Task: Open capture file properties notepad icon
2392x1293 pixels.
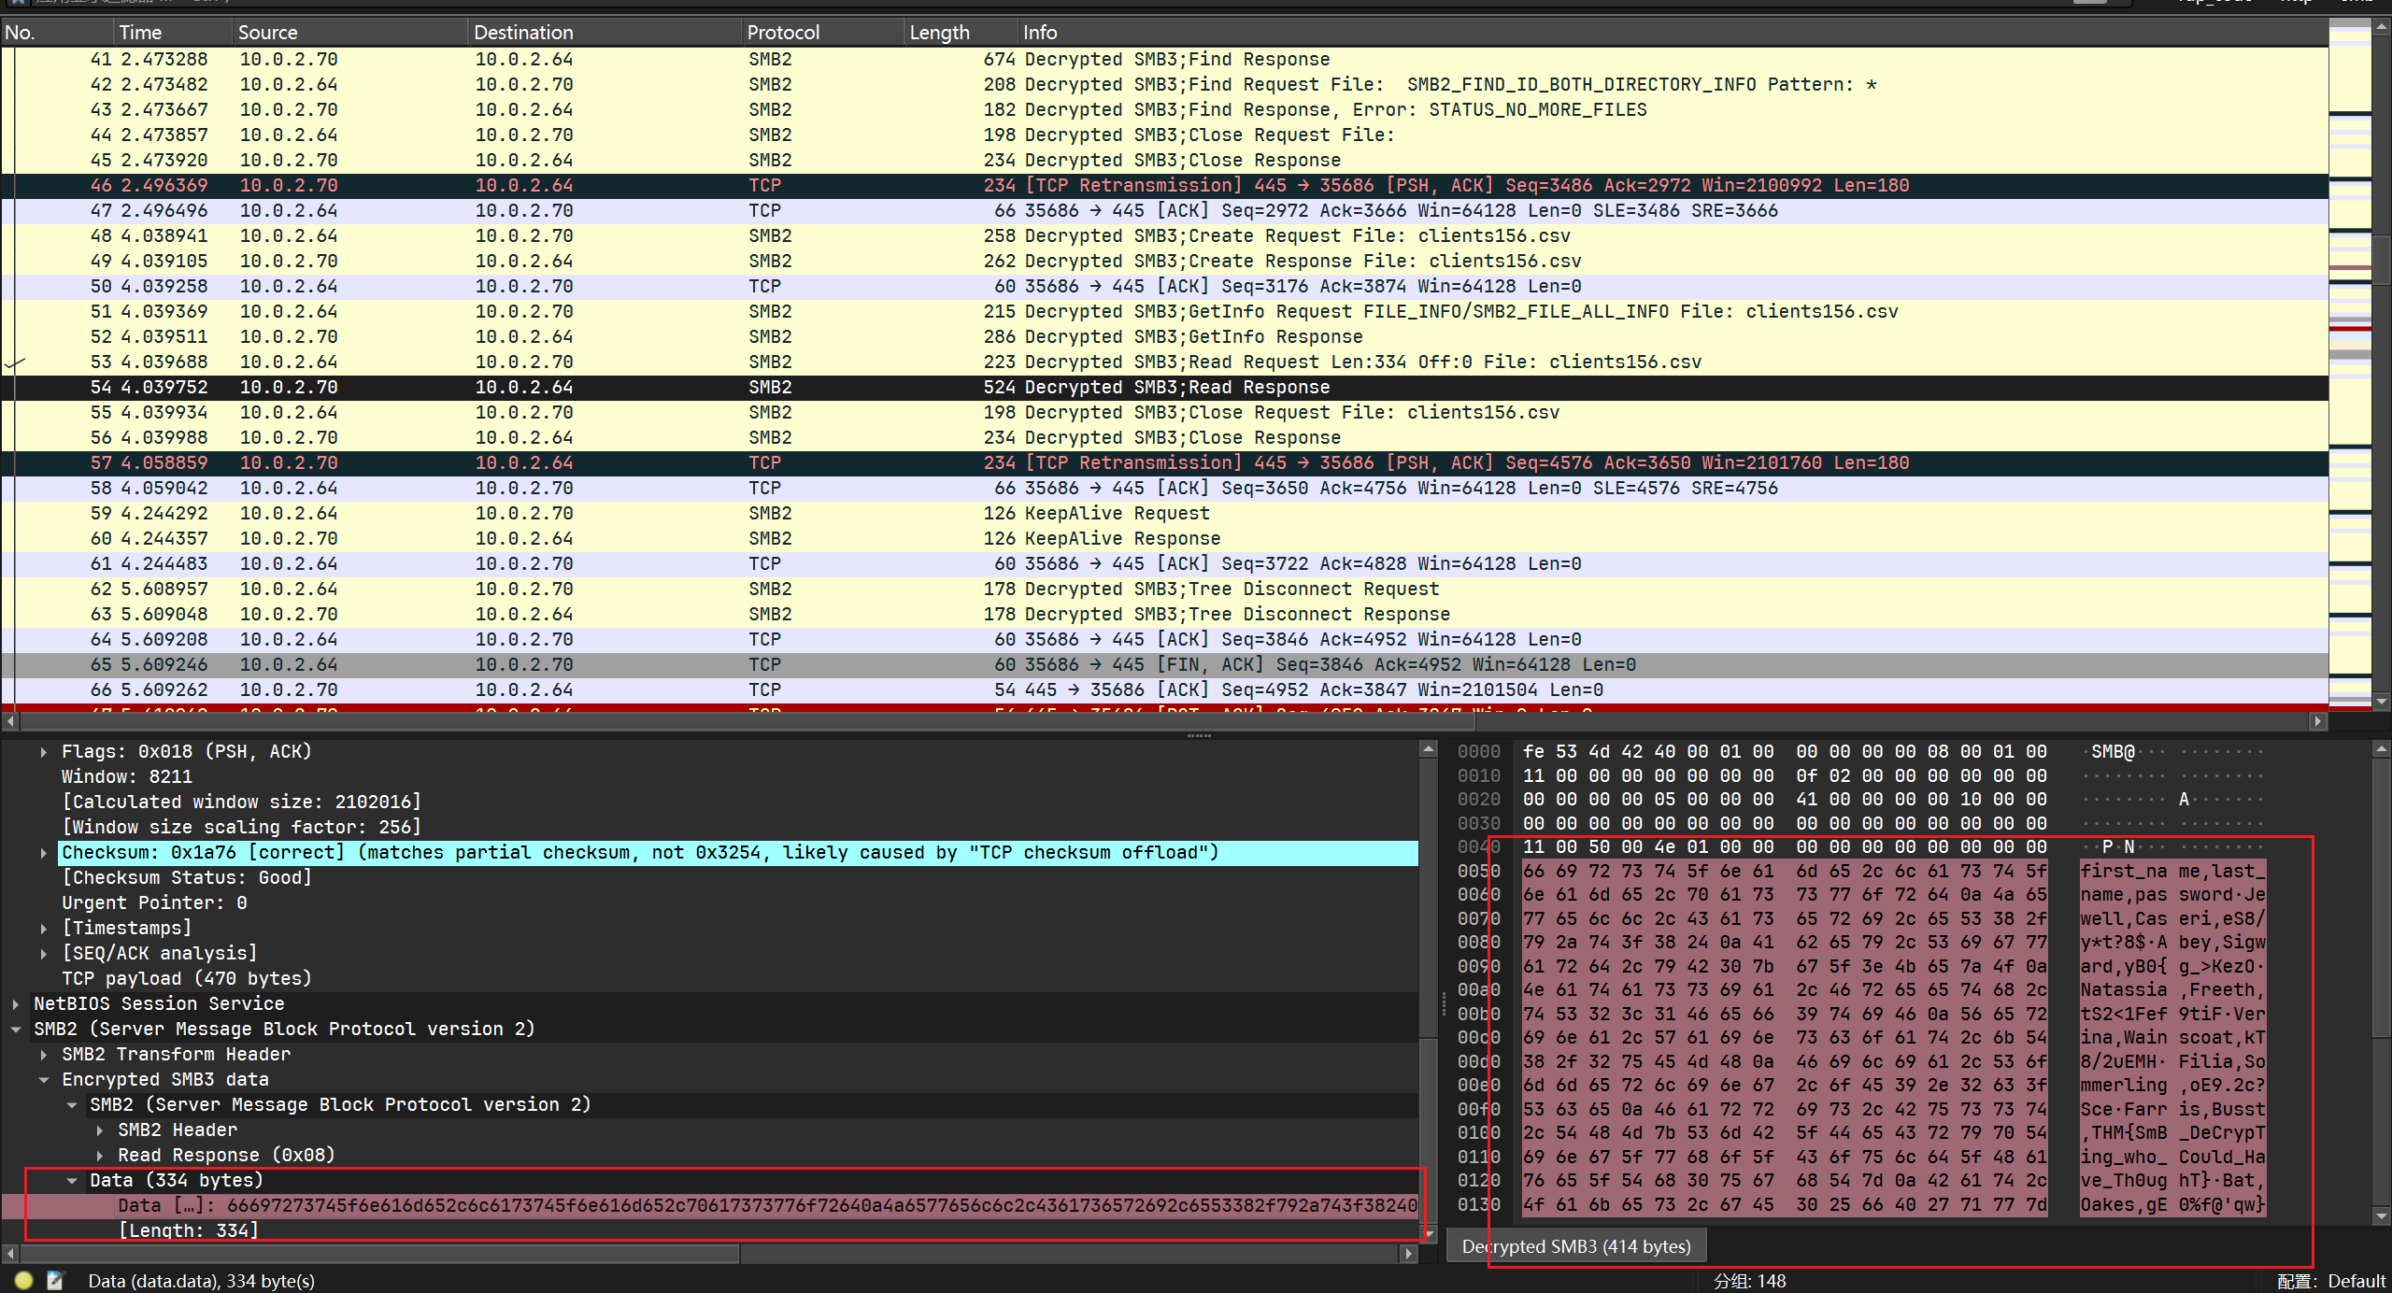Action: click(x=55, y=1281)
